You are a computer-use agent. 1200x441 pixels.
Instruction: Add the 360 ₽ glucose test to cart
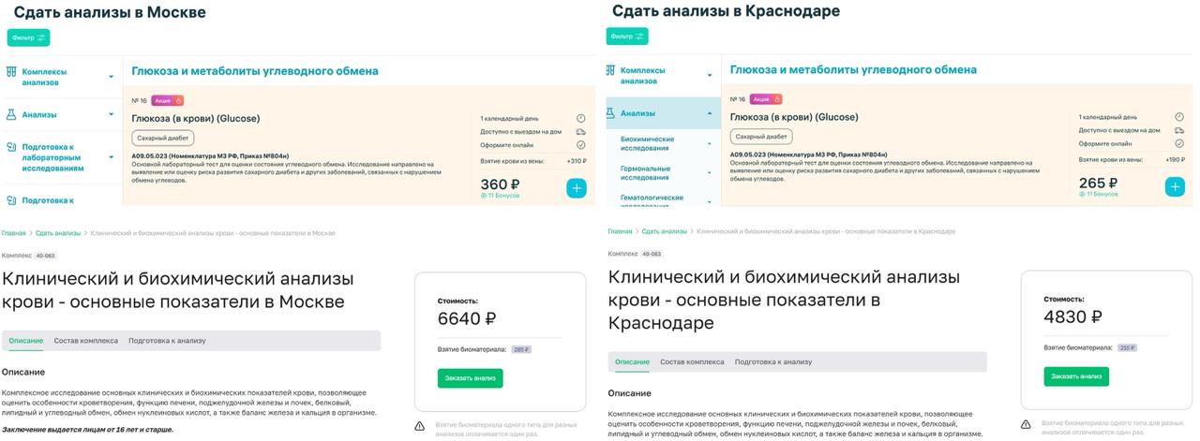pos(577,188)
